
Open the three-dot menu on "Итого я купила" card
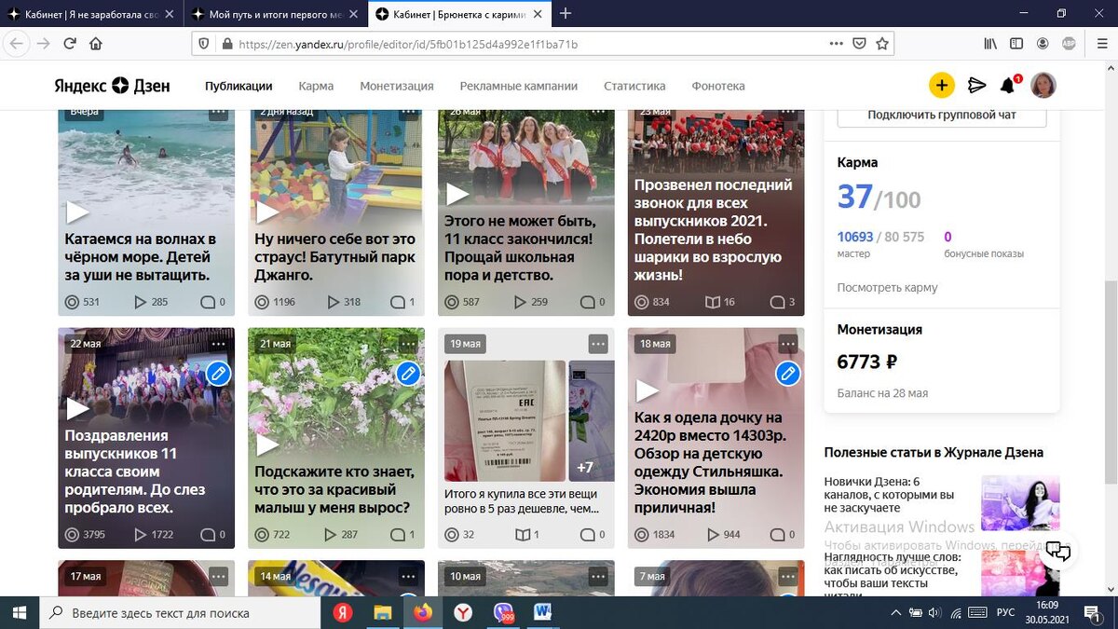[597, 344]
